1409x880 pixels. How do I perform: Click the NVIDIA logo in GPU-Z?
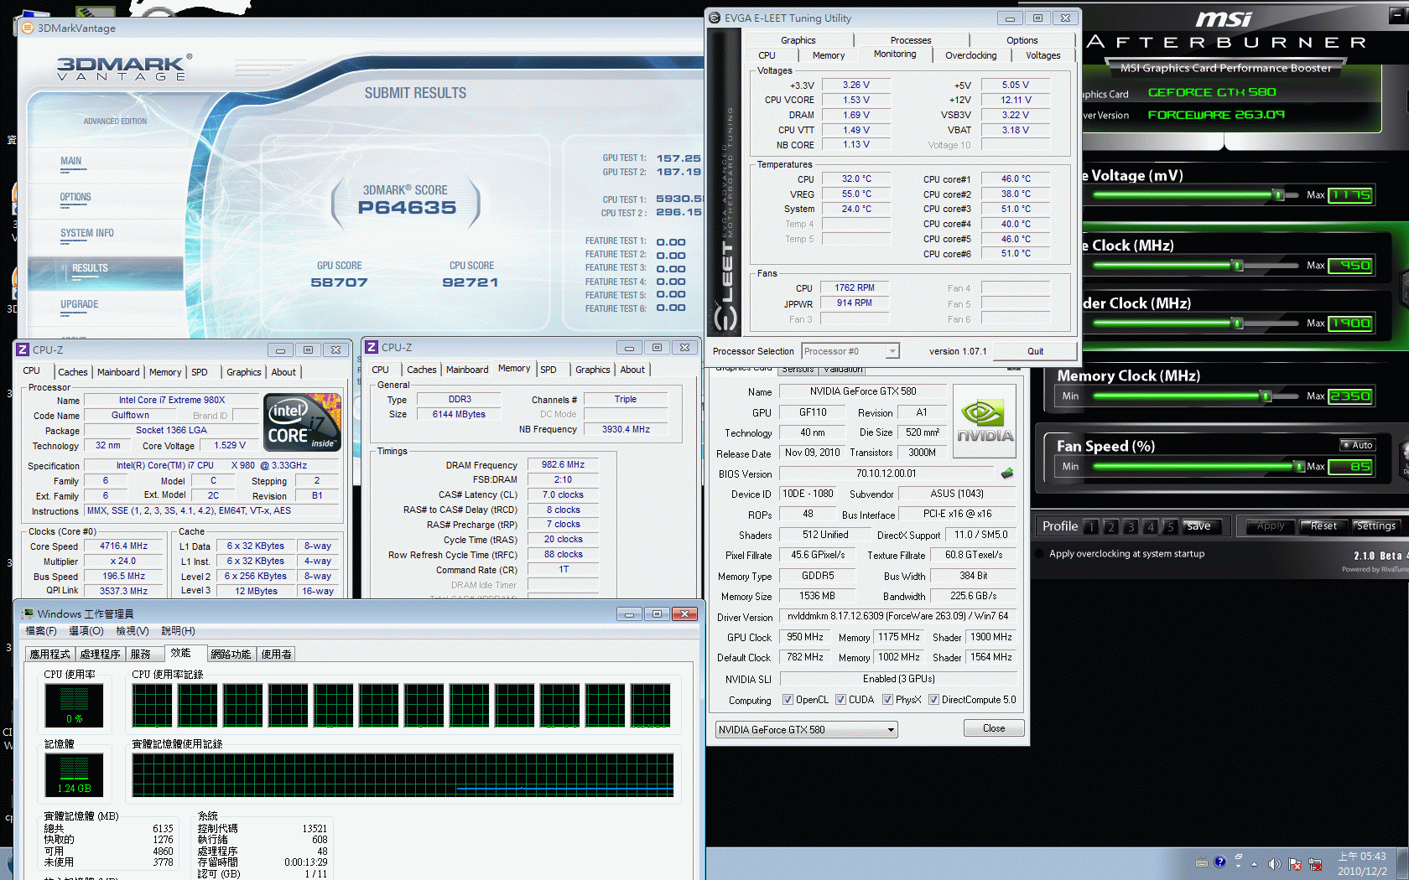click(x=985, y=421)
